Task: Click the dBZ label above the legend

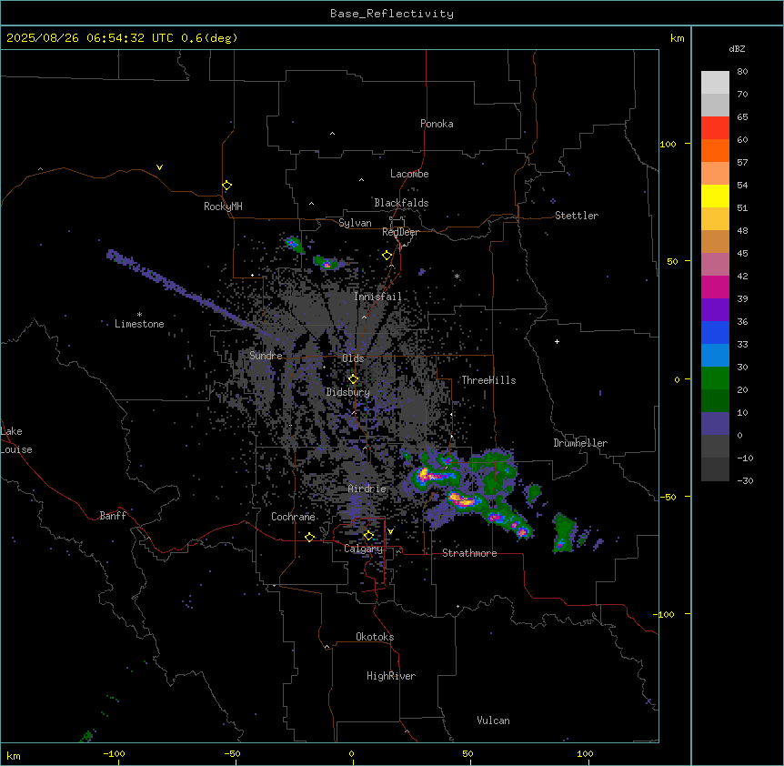Action: click(x=737, y=48)
